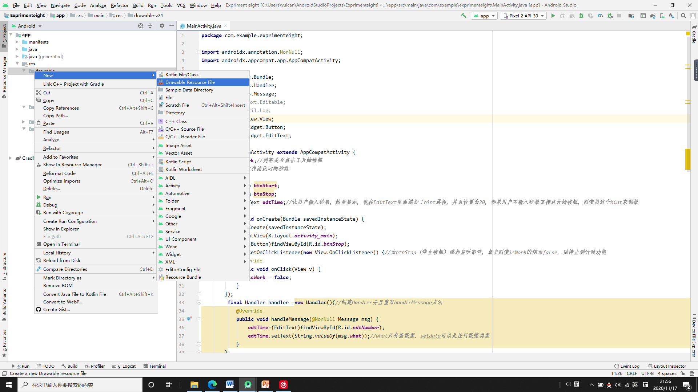Select Drawable Resource File from the submenu
The image size is (698, 392).
coord(190,82)
